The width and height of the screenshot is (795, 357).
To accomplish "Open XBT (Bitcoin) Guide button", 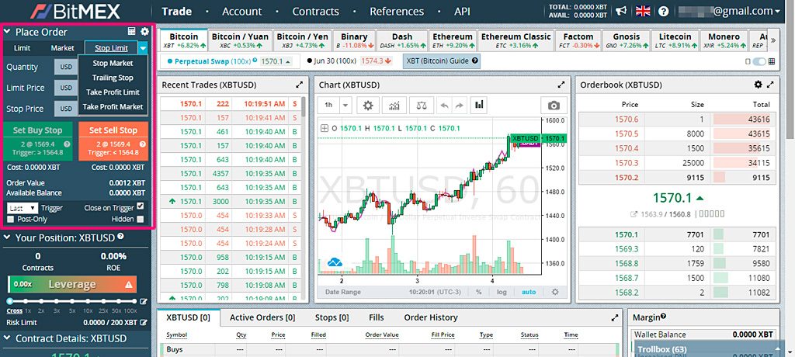I will coord(441,61).
